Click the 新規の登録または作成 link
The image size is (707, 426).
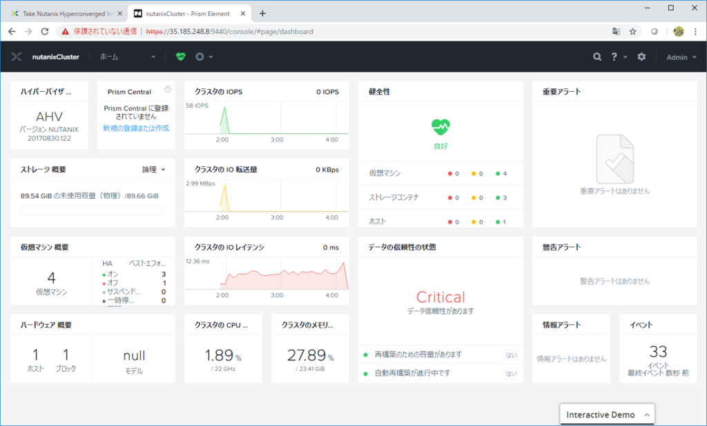(x=136, y=128)
